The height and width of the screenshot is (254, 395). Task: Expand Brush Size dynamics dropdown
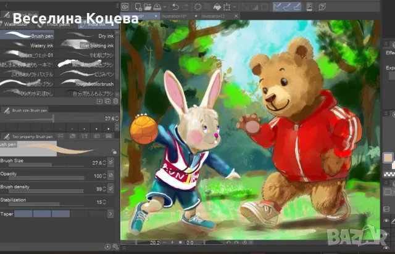pos(110,163)
